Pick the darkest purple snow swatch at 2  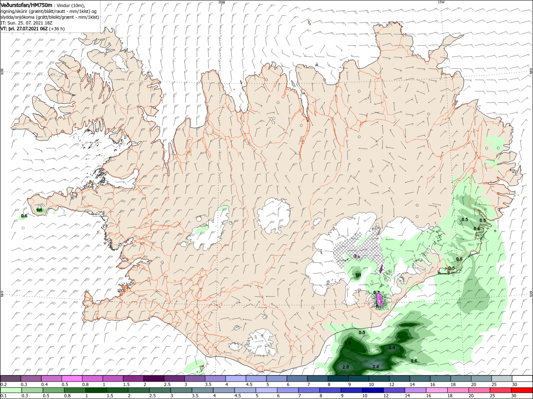[153, 379]
